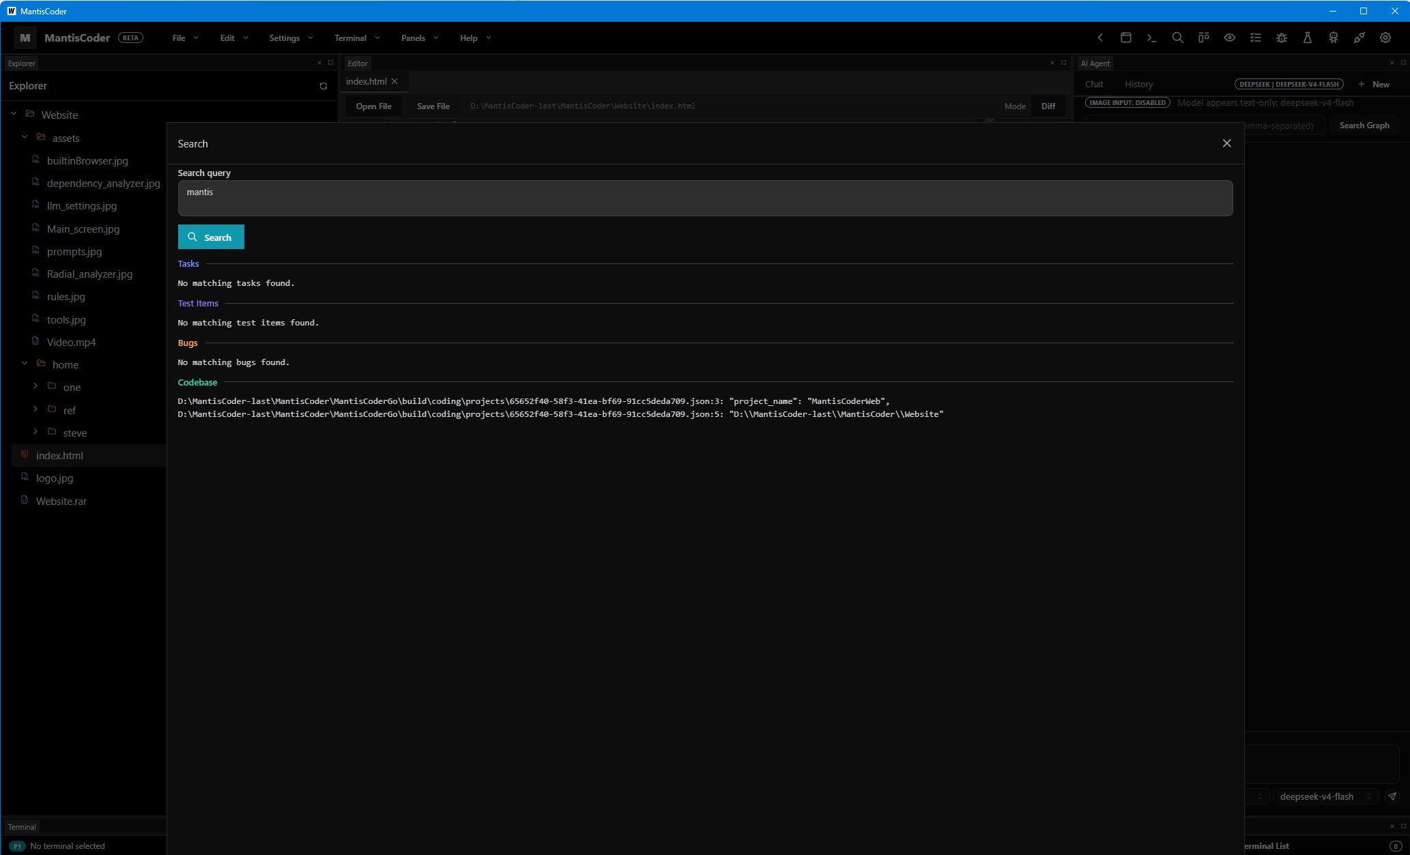Select the index.html editor tab

tap(366, 81)
